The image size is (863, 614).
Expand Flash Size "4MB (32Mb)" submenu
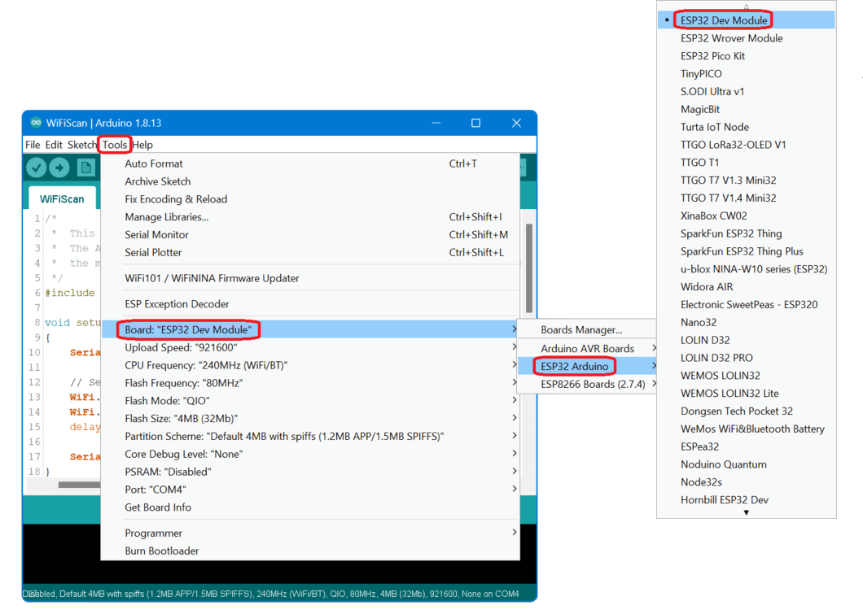click(x=310, y=419)
